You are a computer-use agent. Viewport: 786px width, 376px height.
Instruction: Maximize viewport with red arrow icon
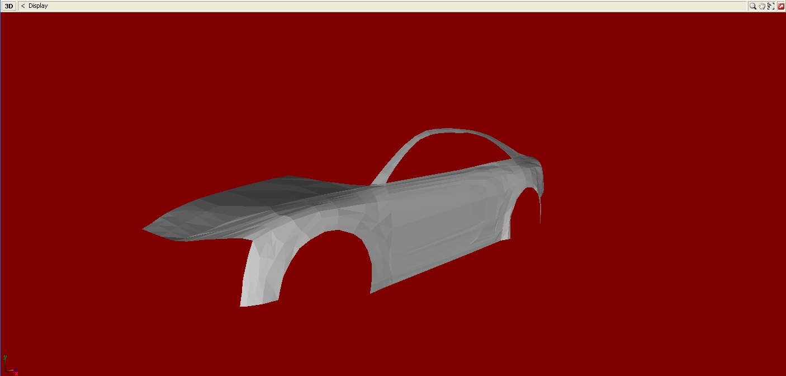[x=781, y=6]
